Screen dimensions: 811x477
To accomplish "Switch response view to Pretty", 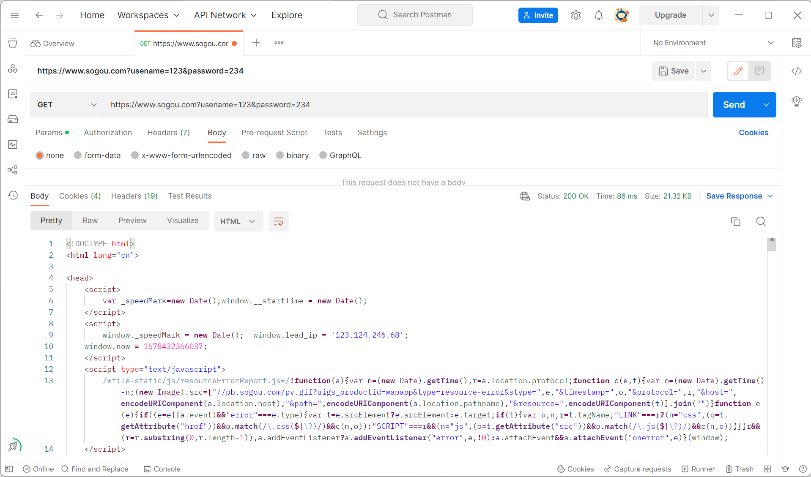I will (51, 221).
